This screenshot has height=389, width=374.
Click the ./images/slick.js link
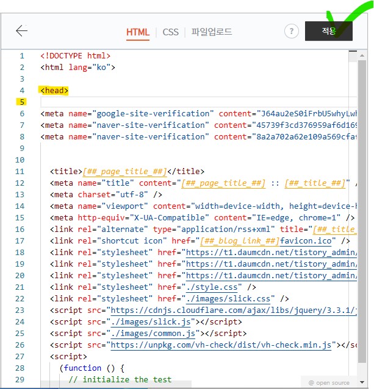(x=151, y=322)
